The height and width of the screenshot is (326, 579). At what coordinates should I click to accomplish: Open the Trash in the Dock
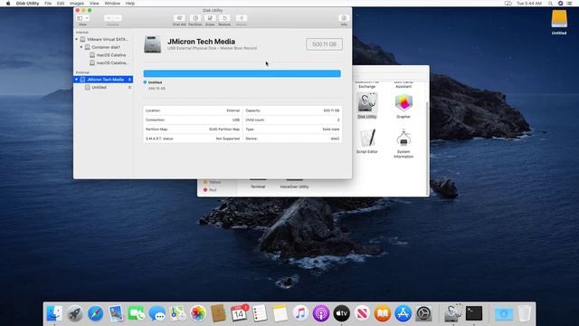click(524, 313)
